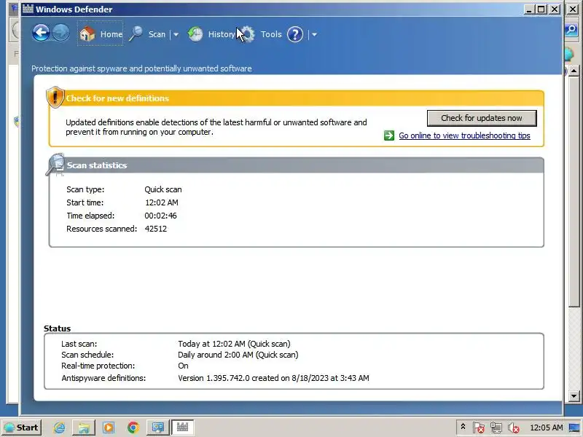583x437 pixels.
Task: Minimize the Windows Defender window
Action: [x=529, y=9]
